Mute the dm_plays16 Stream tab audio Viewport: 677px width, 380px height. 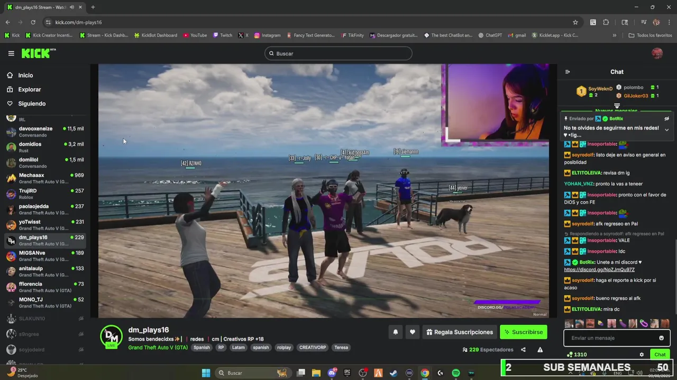point(71,7)
